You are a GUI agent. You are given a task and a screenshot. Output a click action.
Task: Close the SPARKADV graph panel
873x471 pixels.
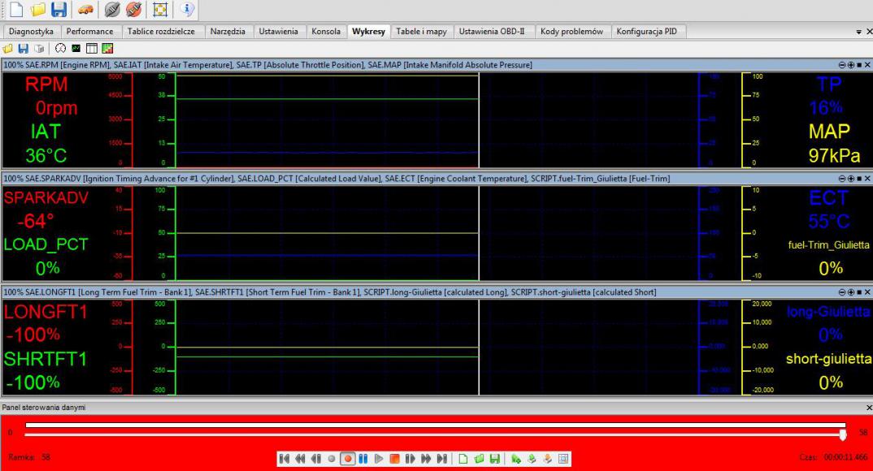coord(866,178)
